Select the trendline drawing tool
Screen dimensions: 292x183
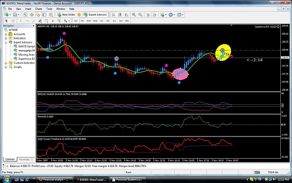(34, 21)
